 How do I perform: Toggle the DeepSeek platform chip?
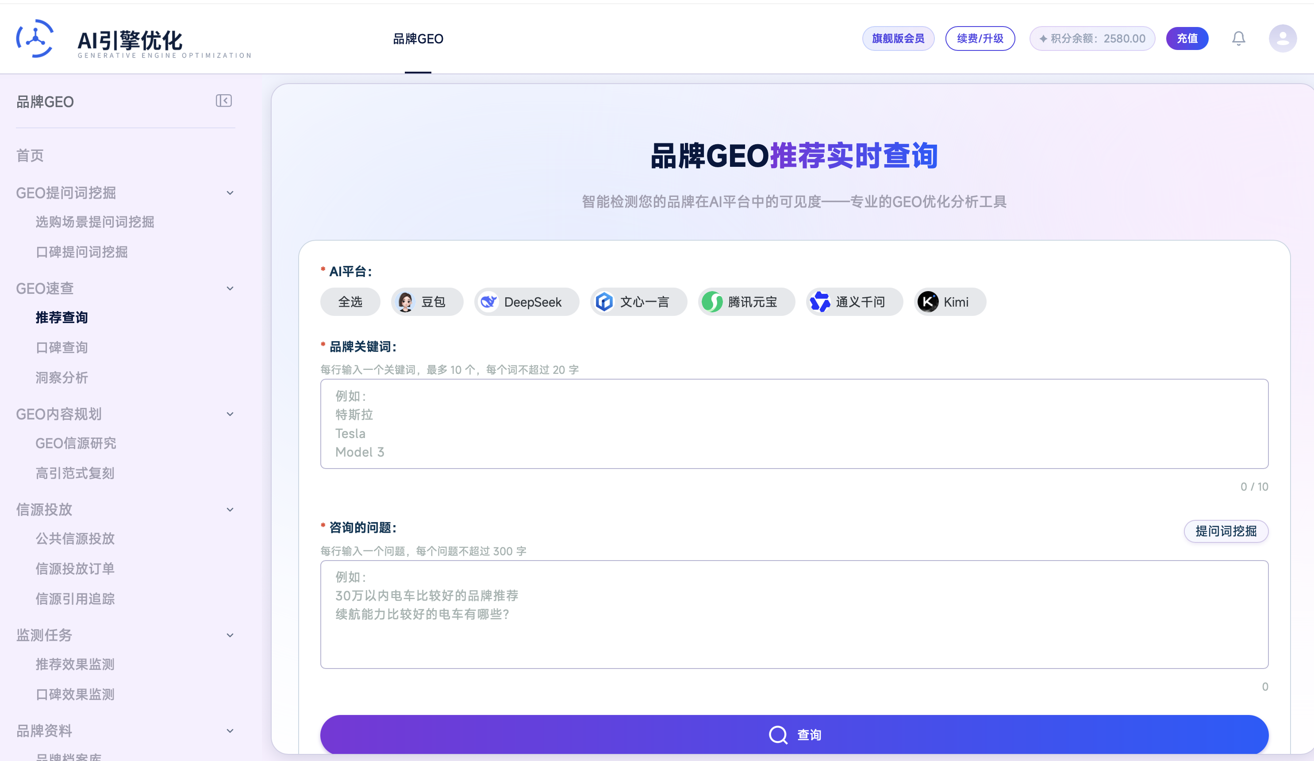pos(526,302)
